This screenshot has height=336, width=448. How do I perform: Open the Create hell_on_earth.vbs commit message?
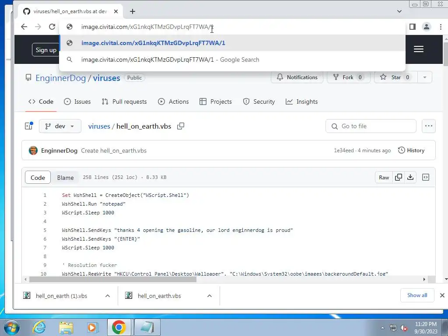click(x=114, y=150)
